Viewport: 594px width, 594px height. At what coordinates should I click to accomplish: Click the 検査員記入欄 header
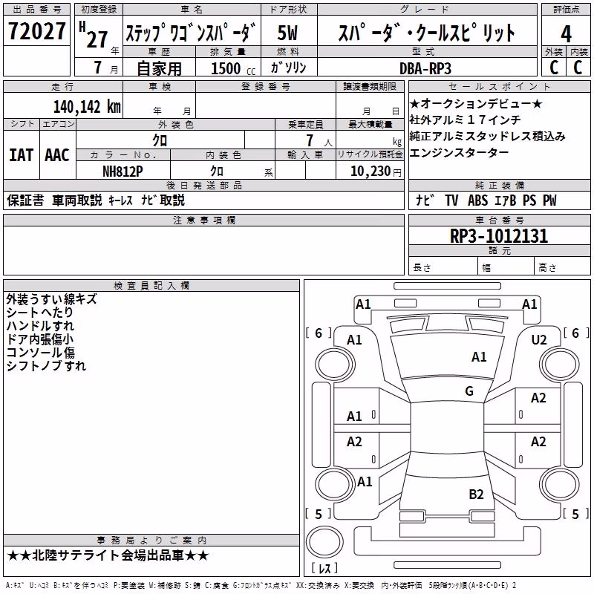(x=151, y=286)
